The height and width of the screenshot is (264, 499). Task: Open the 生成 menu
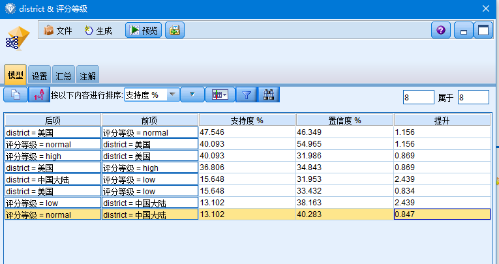point(98,31)
